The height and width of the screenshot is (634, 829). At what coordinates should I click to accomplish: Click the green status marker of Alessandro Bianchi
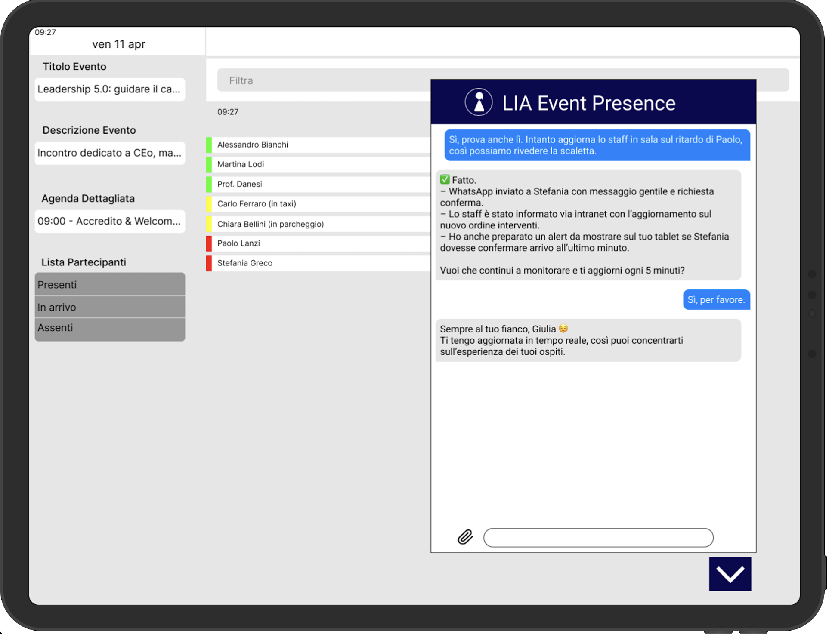click(209, 145)
